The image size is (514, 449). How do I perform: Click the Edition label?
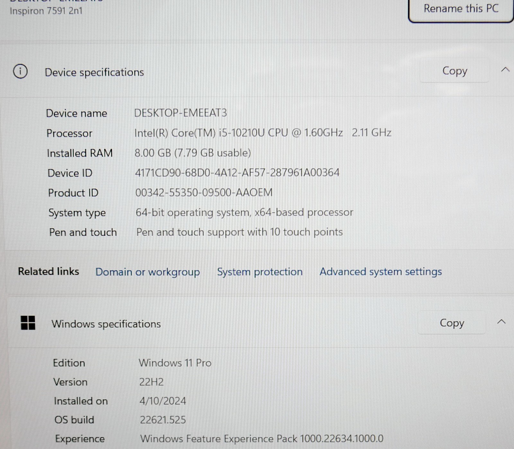coord(69,363)
